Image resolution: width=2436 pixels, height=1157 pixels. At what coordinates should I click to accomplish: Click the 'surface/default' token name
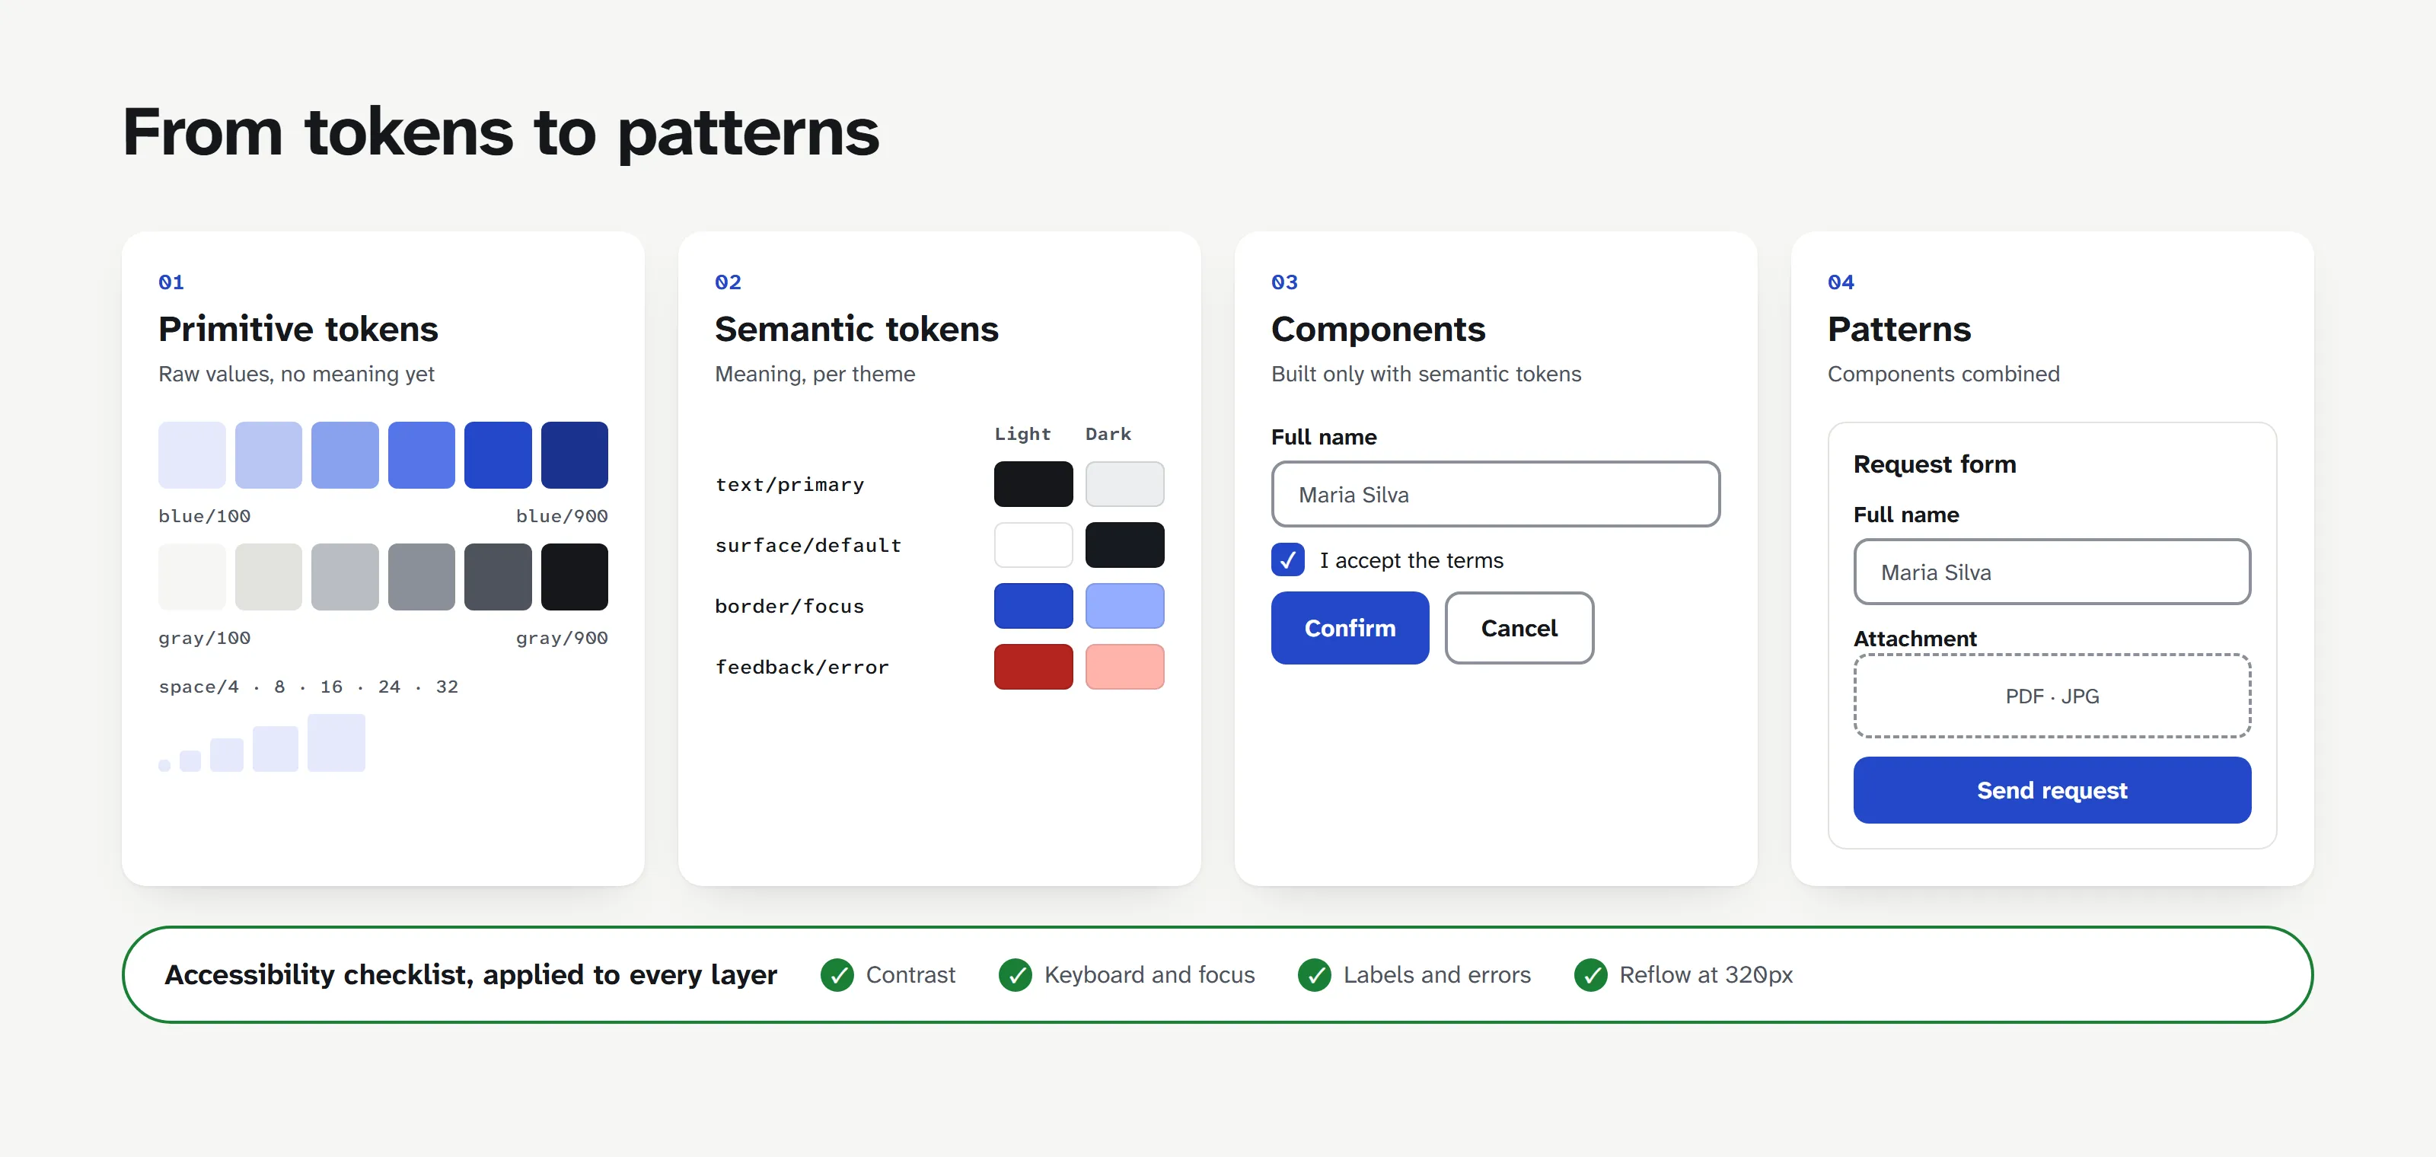808,546
